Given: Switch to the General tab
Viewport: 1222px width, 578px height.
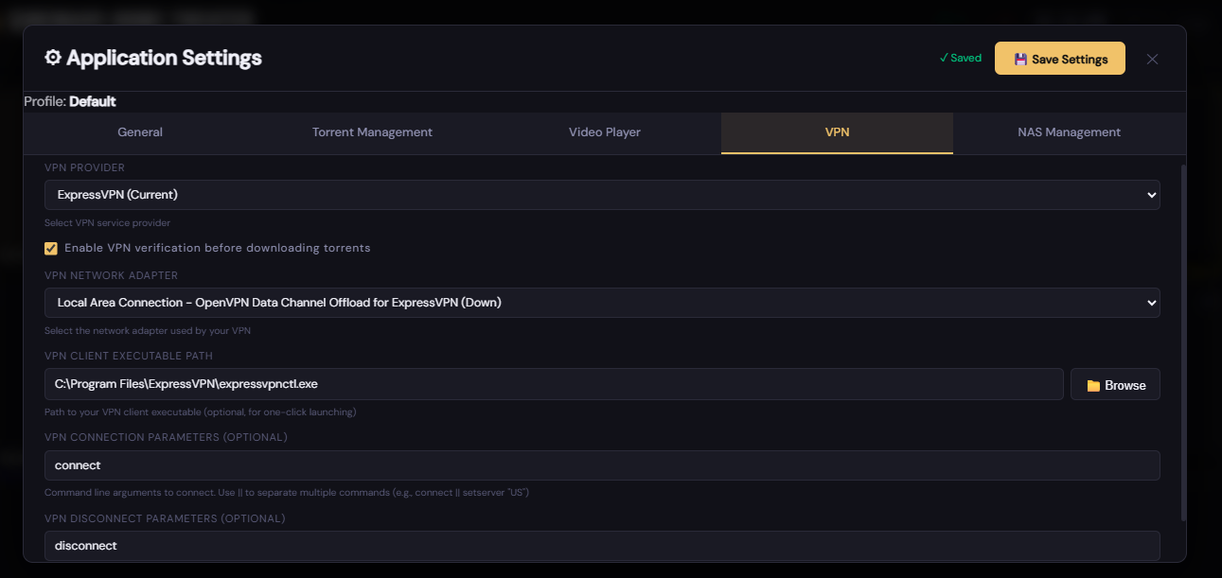Looking at the screenshot, I should click(139, 132).
